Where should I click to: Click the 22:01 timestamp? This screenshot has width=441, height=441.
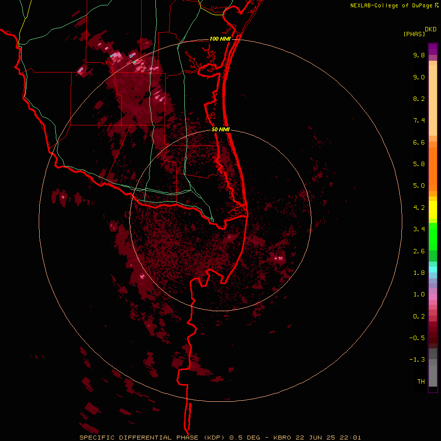pyautogui.click(x=350, y=438)
